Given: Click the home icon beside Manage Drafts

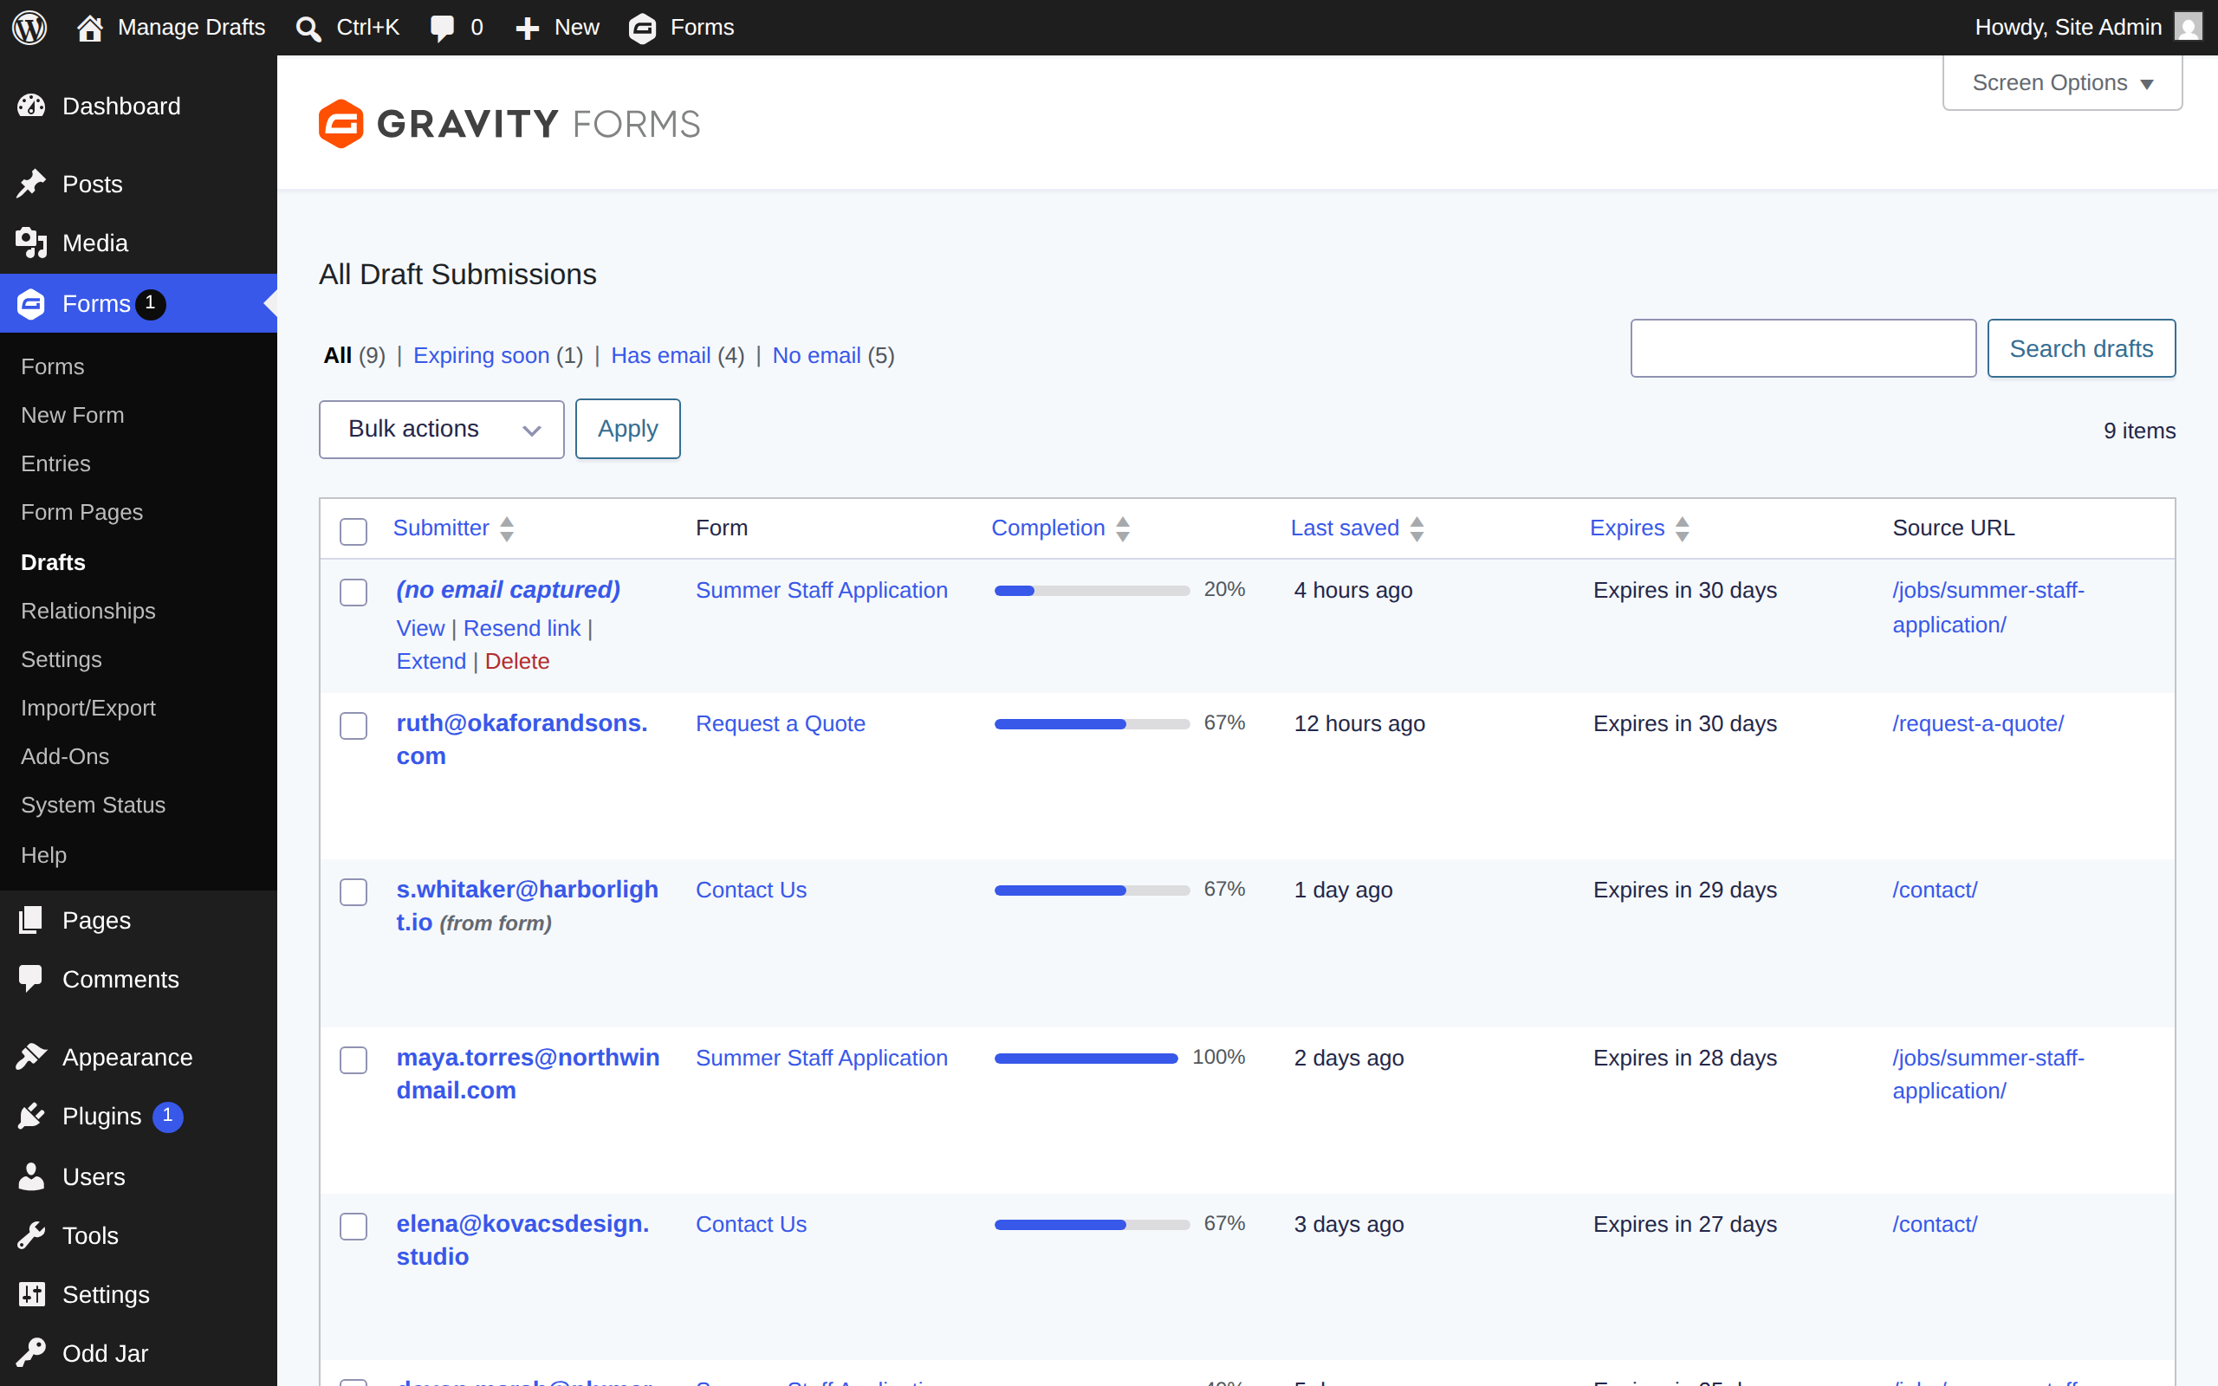Looking at the screenshot, I should tap(90, 28).
